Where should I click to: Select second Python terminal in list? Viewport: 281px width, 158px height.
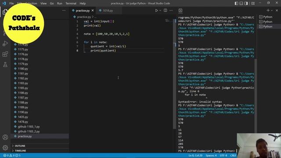(268, 22)
